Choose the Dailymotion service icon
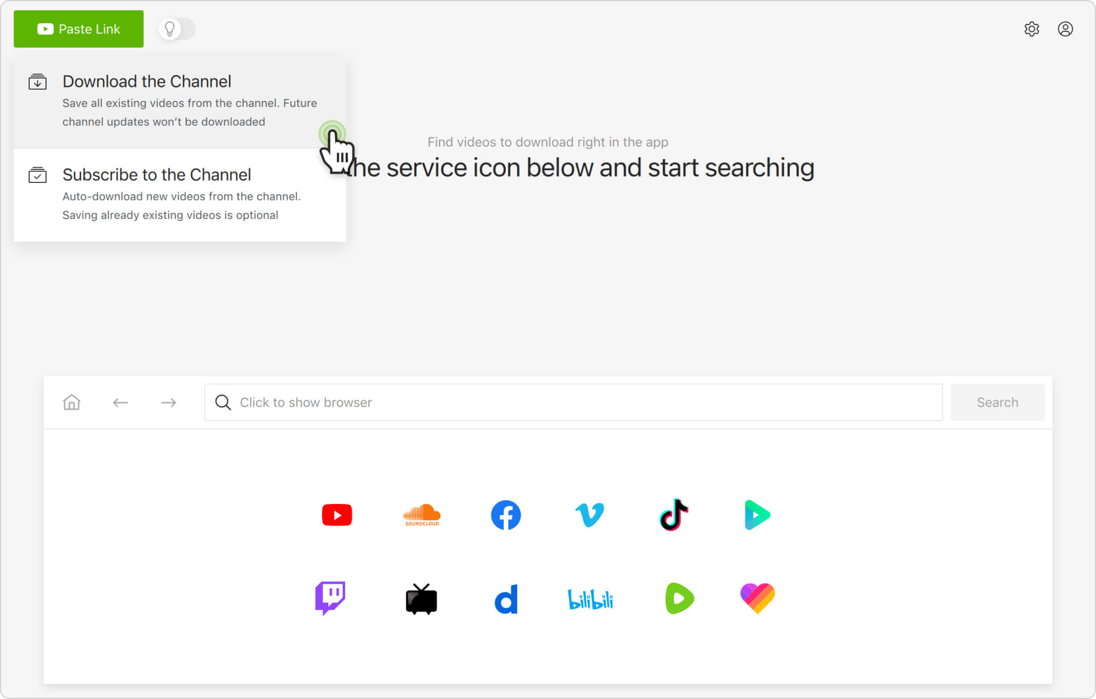This screenshot has height=699, width=1096. click(505, 599)
